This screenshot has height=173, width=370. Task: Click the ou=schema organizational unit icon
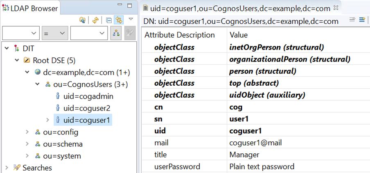pos(37,144)
